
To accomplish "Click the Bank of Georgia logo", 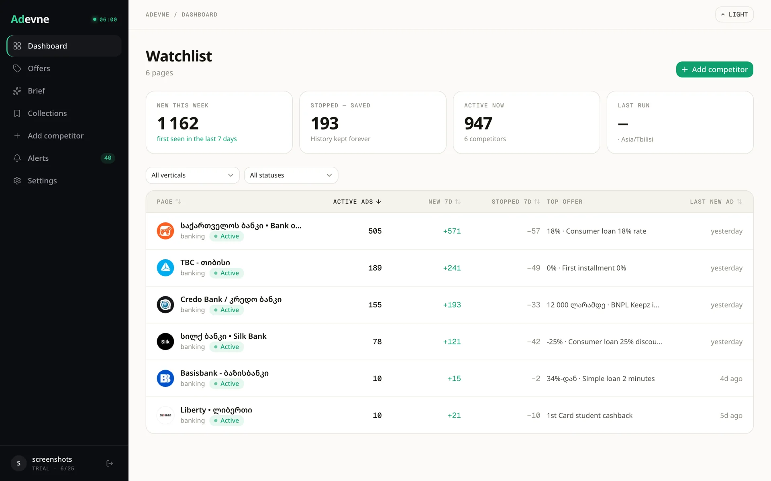I will pyautogui.click(x=165, y=231).
